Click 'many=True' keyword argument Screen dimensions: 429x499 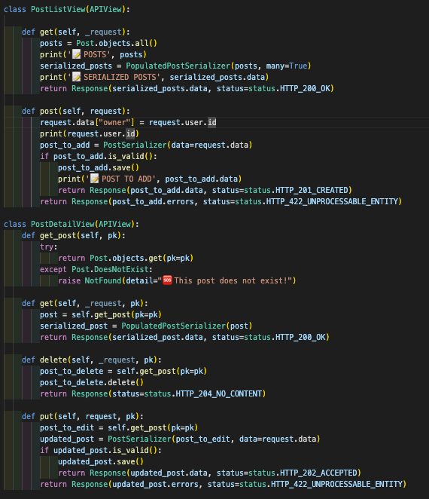point(287,66)
